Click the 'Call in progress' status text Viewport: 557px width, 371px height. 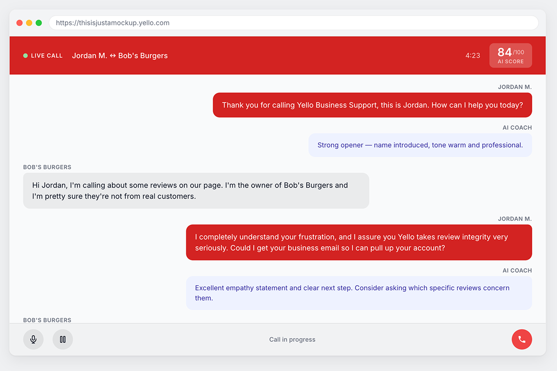[292, 339]
